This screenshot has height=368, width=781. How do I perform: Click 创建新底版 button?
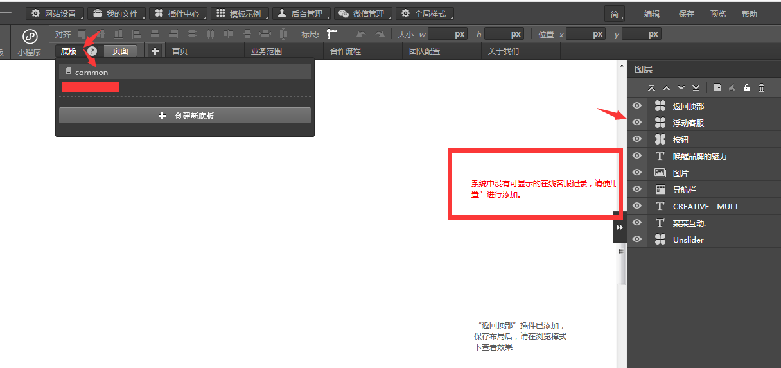pos(185,116)
